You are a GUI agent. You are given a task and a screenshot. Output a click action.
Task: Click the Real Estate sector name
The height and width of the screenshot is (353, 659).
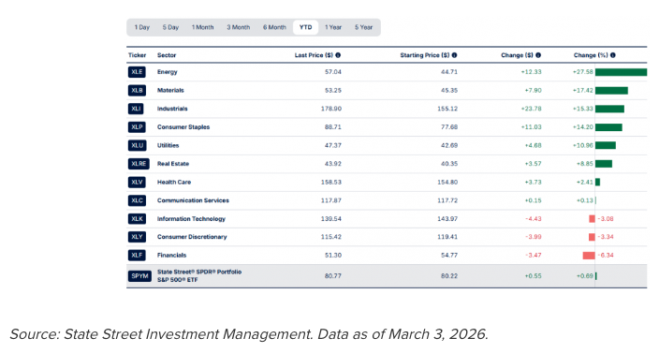(x=173, y=164)
